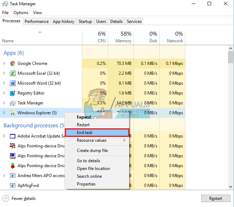The height and width of the screenshot is (207, 234).
Task: Open the File menu
Action: coord(5,13)
